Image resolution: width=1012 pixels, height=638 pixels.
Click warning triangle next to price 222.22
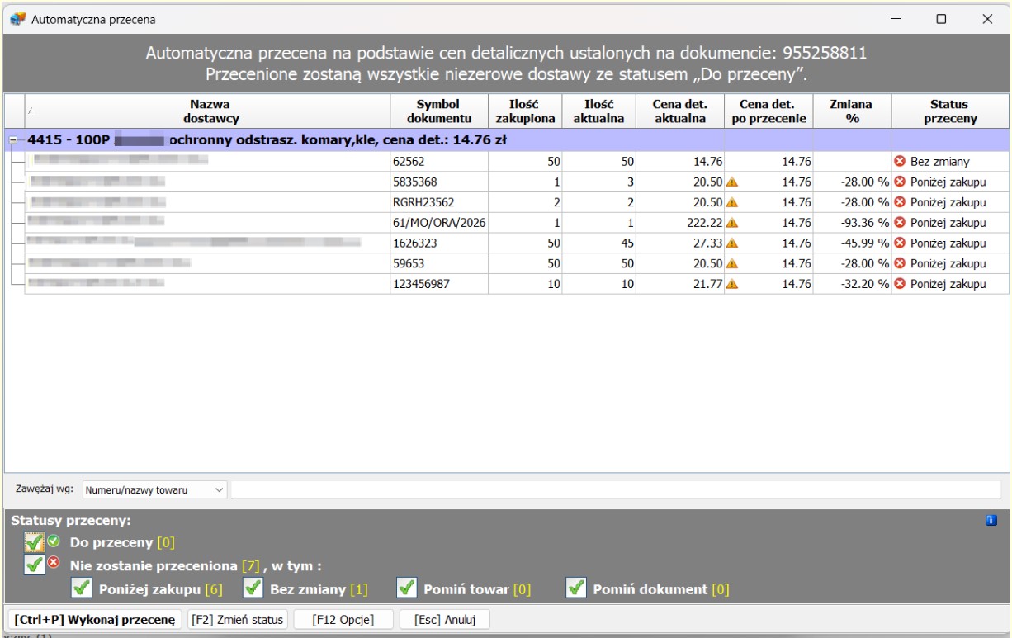pyautogui.click(x=731, y=223)
